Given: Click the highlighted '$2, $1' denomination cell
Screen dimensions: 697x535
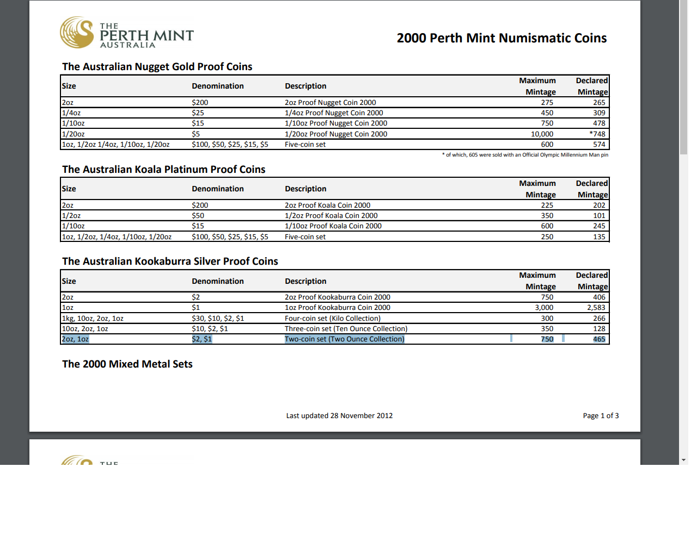Looking at the screenshot, I should [201, 339].
